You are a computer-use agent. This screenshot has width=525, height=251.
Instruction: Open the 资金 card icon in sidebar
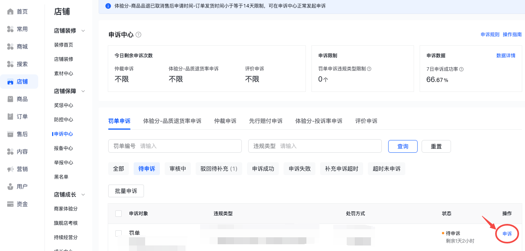click(10, 204)
